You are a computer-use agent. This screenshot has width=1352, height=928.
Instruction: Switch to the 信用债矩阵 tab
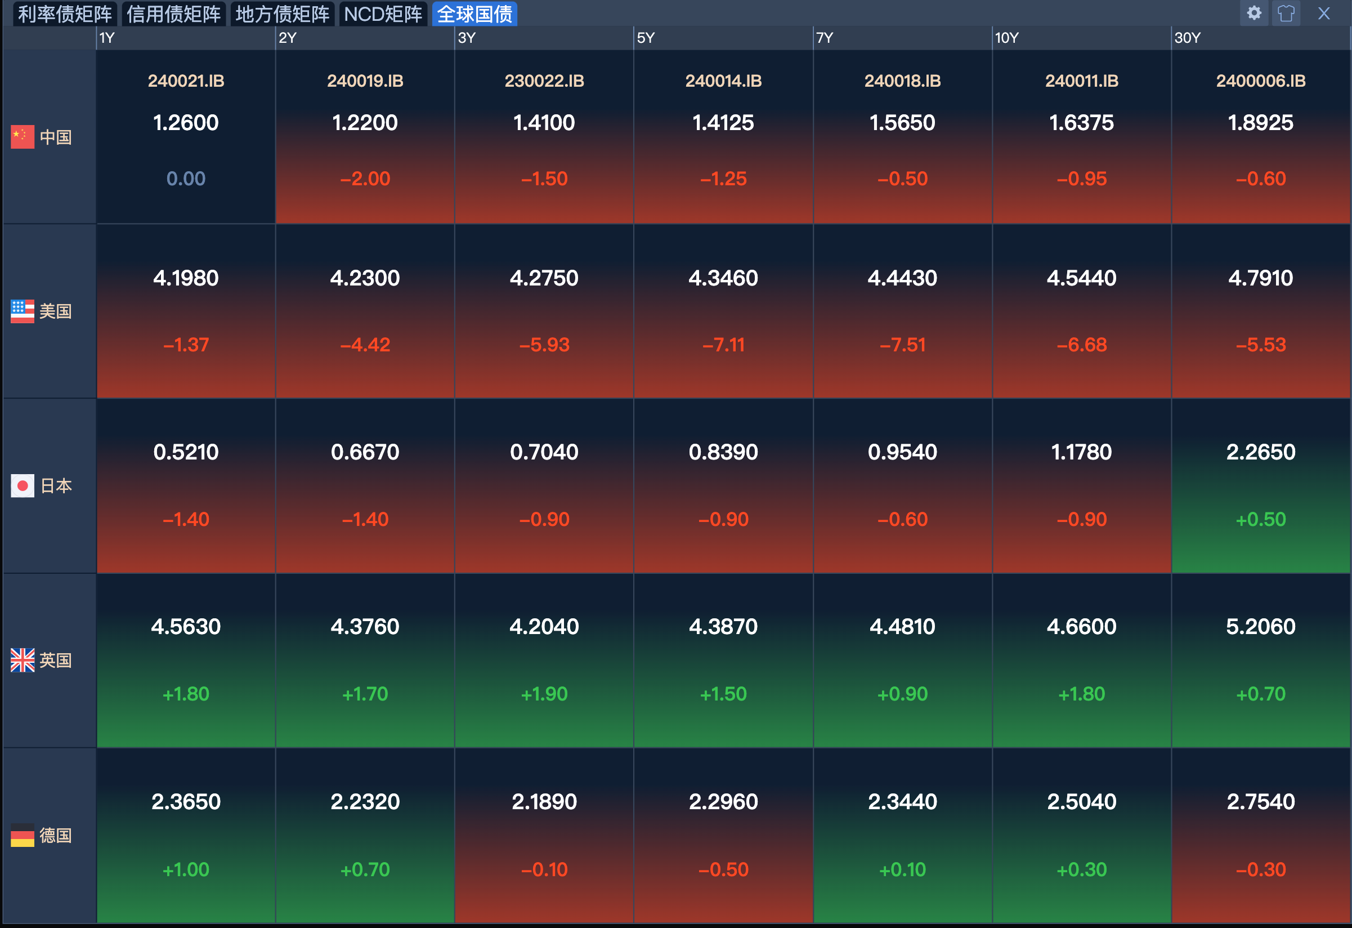coord(173,14)
